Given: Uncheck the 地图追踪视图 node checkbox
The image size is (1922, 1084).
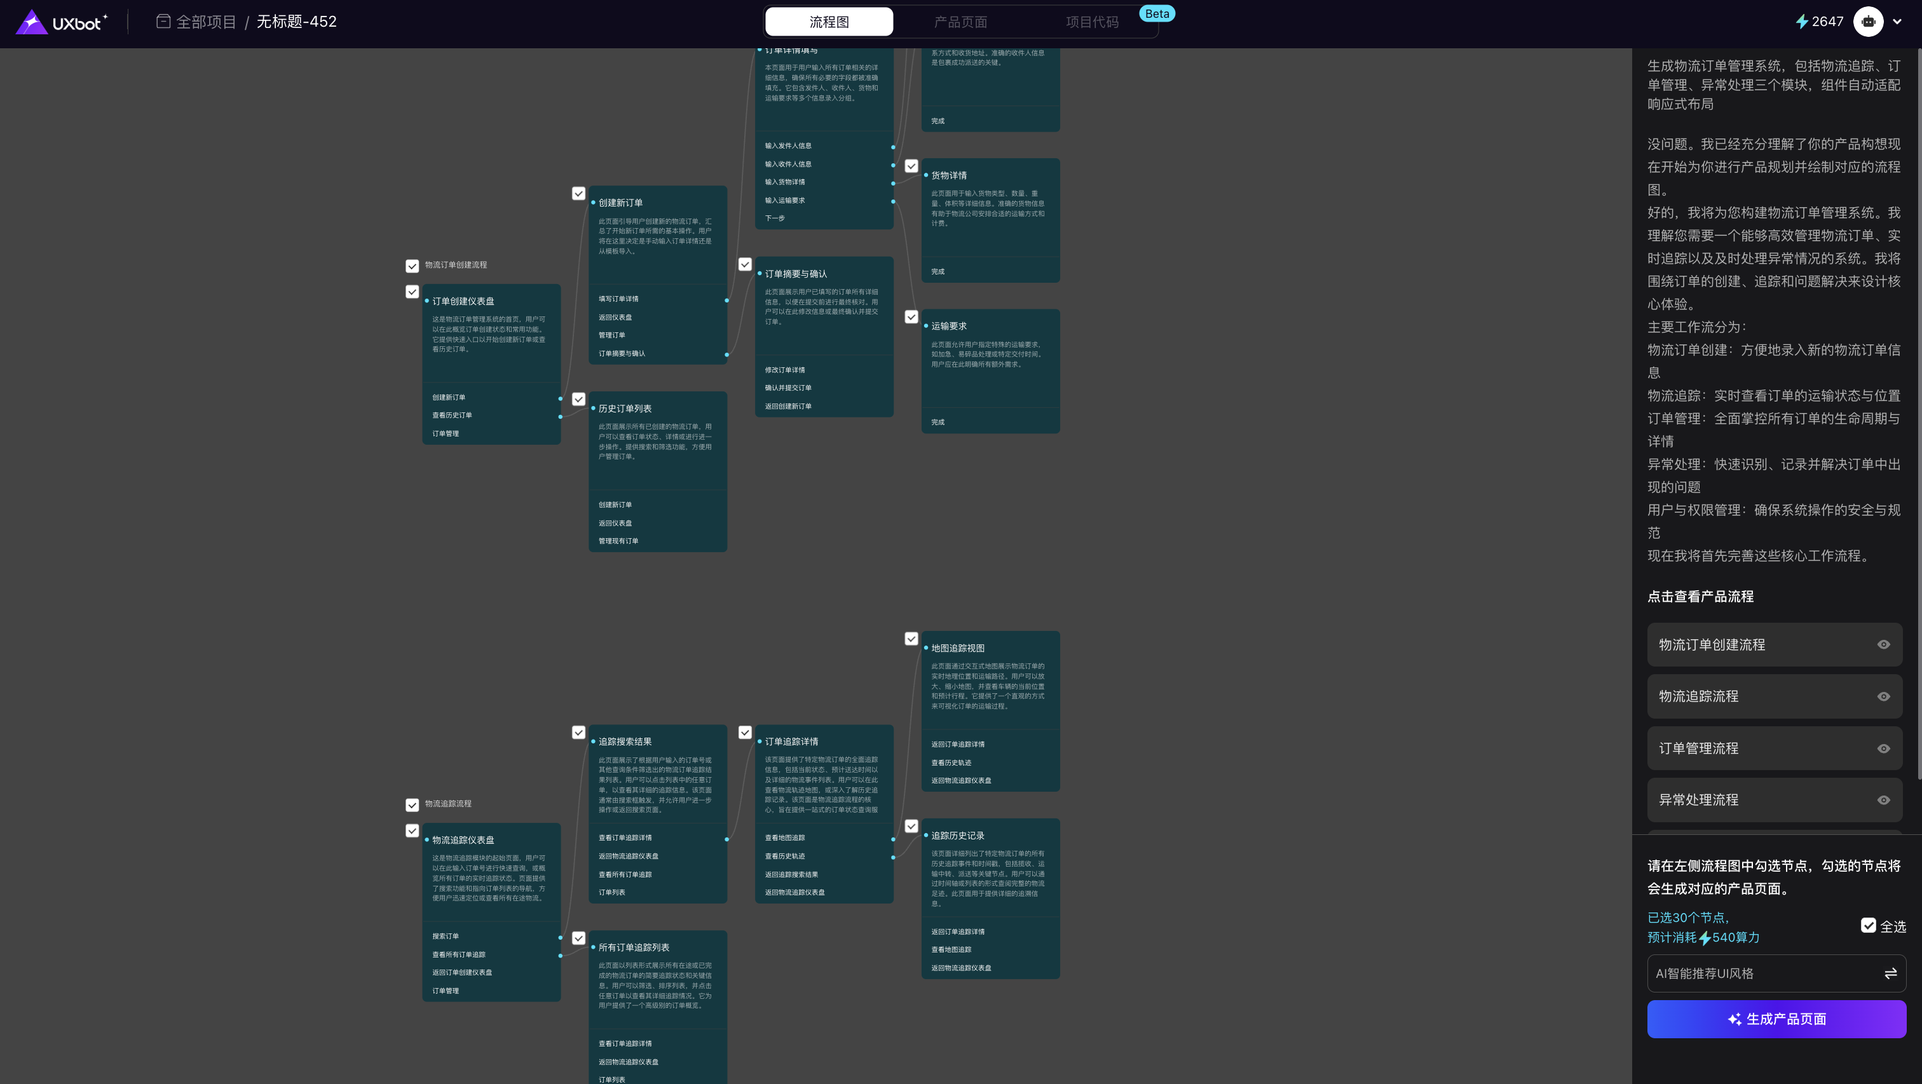Looking at the screenshot, I should [x=911, y=639].
